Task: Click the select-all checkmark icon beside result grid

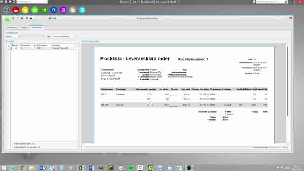Action: (9, 46)
